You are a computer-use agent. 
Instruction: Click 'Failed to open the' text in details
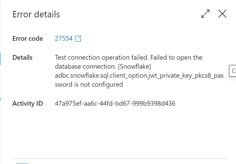176,57
